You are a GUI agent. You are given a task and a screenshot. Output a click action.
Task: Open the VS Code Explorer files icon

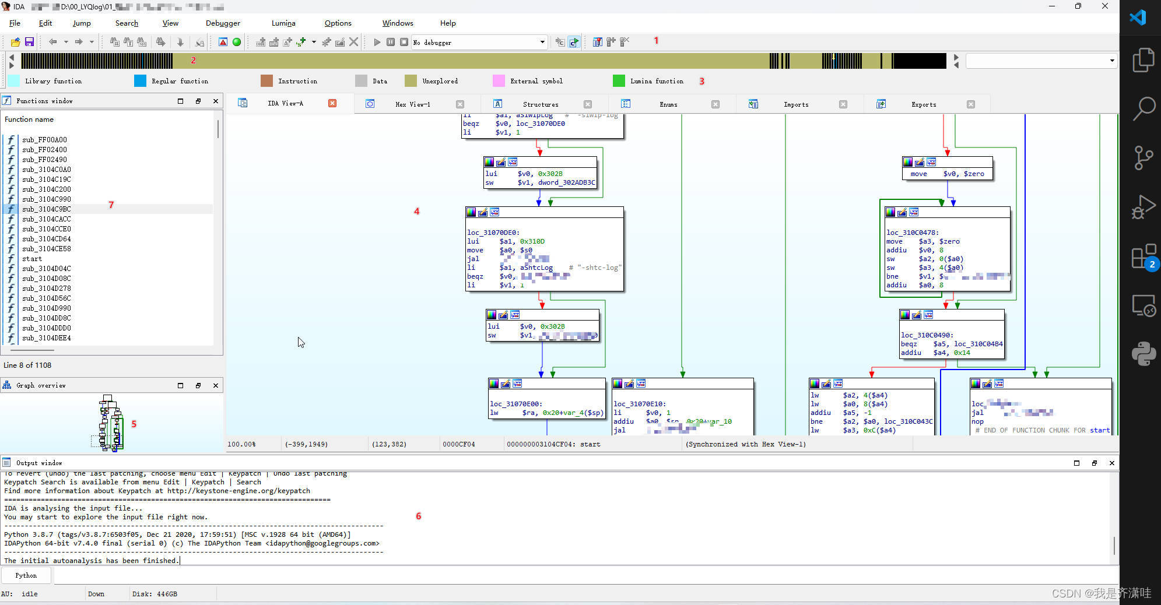(x=1143, y=60)
